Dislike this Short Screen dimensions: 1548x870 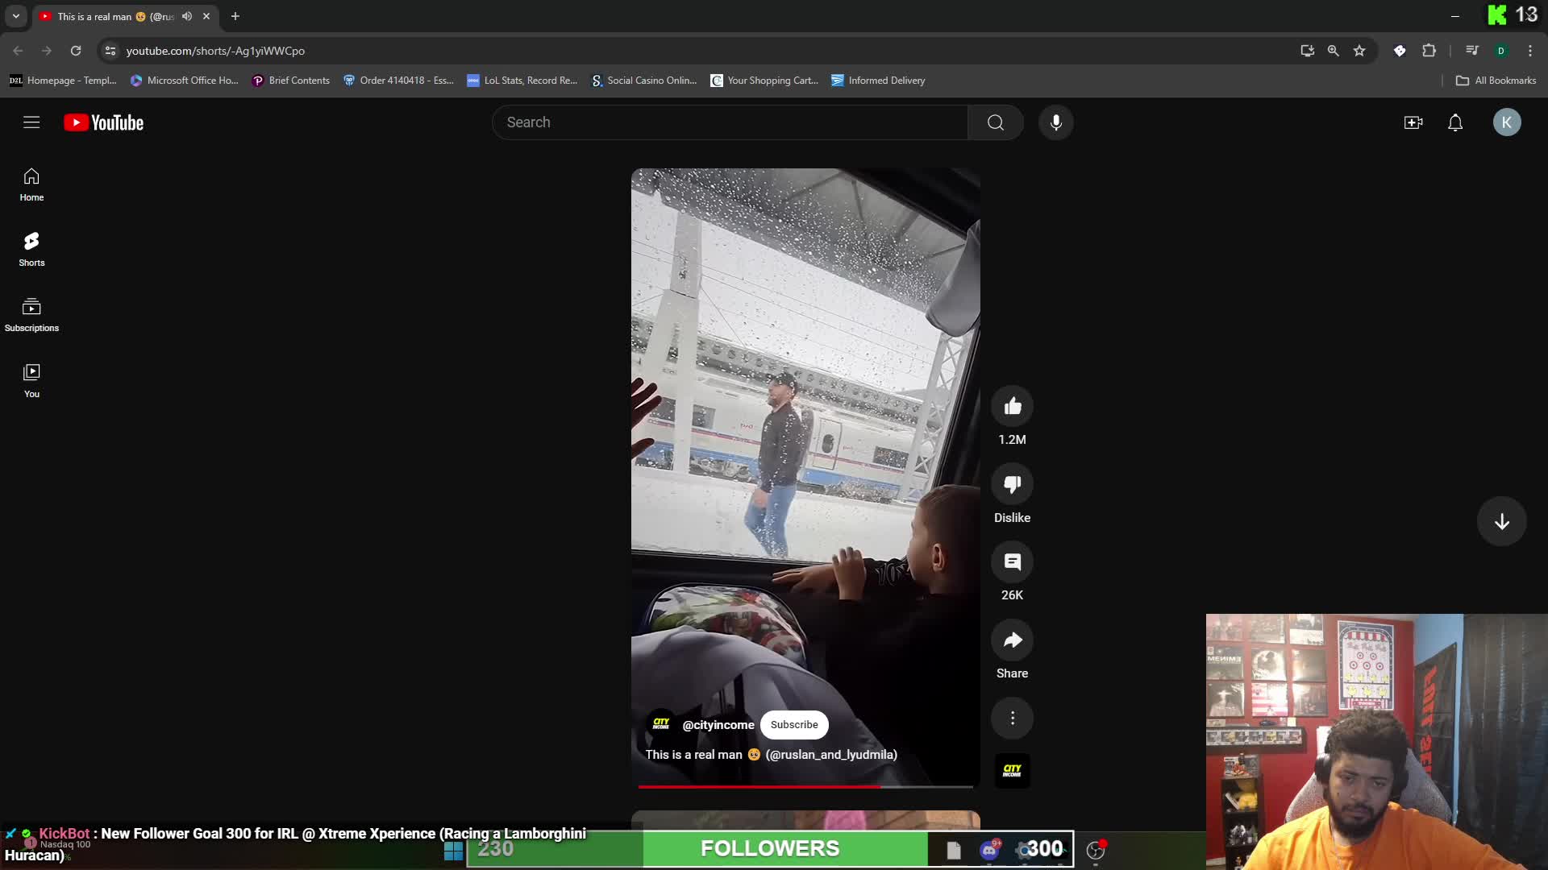tap(1013, 484)
